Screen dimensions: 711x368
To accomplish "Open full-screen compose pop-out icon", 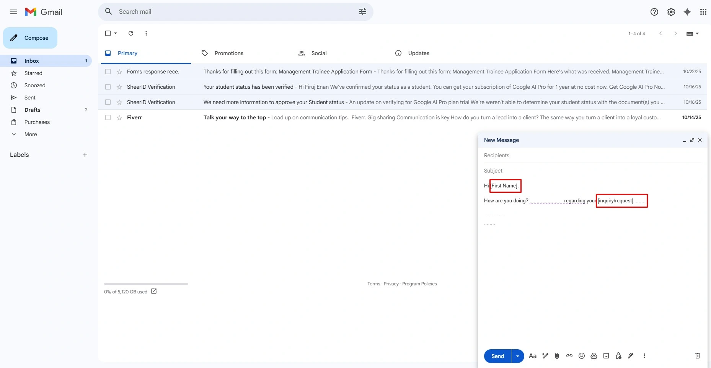I will pyautogui.click(x=692, y=140).
